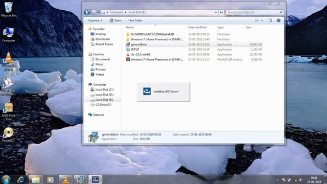Image resolution: width=327 pixels, height=184 pixels.
Task: Open the VLC media player desktop shortcut
Action: pos(8,61)
